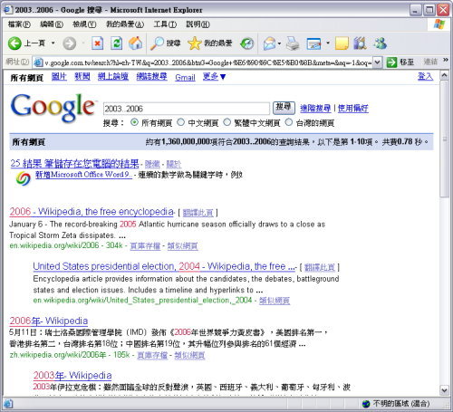Click the 連結 links toolbar label
Viewport: 453px width, 412px height.
430,62
